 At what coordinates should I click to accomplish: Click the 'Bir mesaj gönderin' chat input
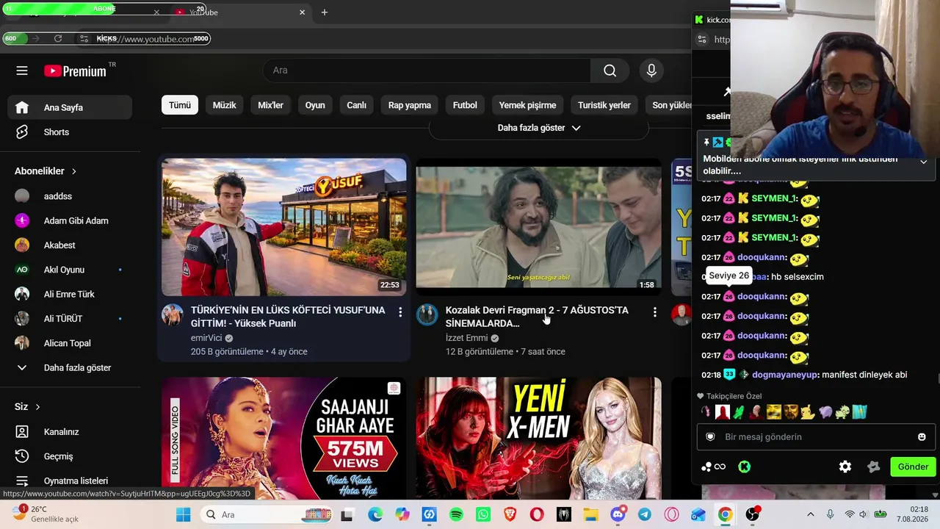coord(815,436)
